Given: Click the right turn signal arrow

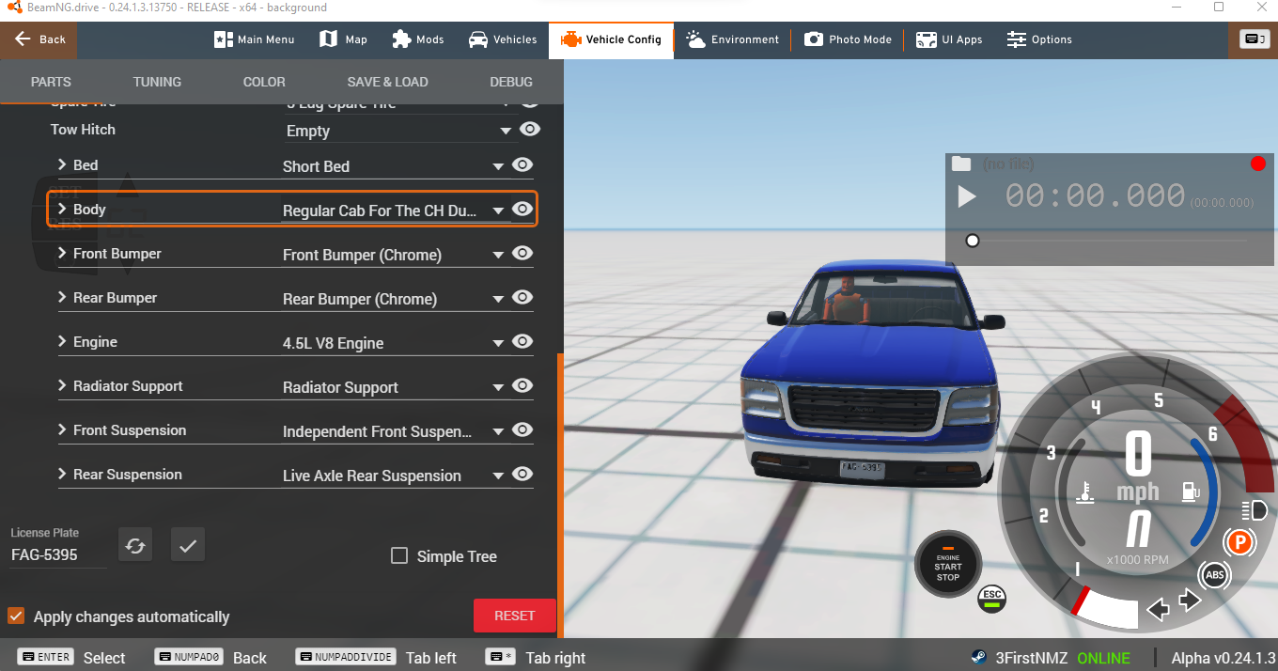Looking at the screenshot, I should (1191, 600).
